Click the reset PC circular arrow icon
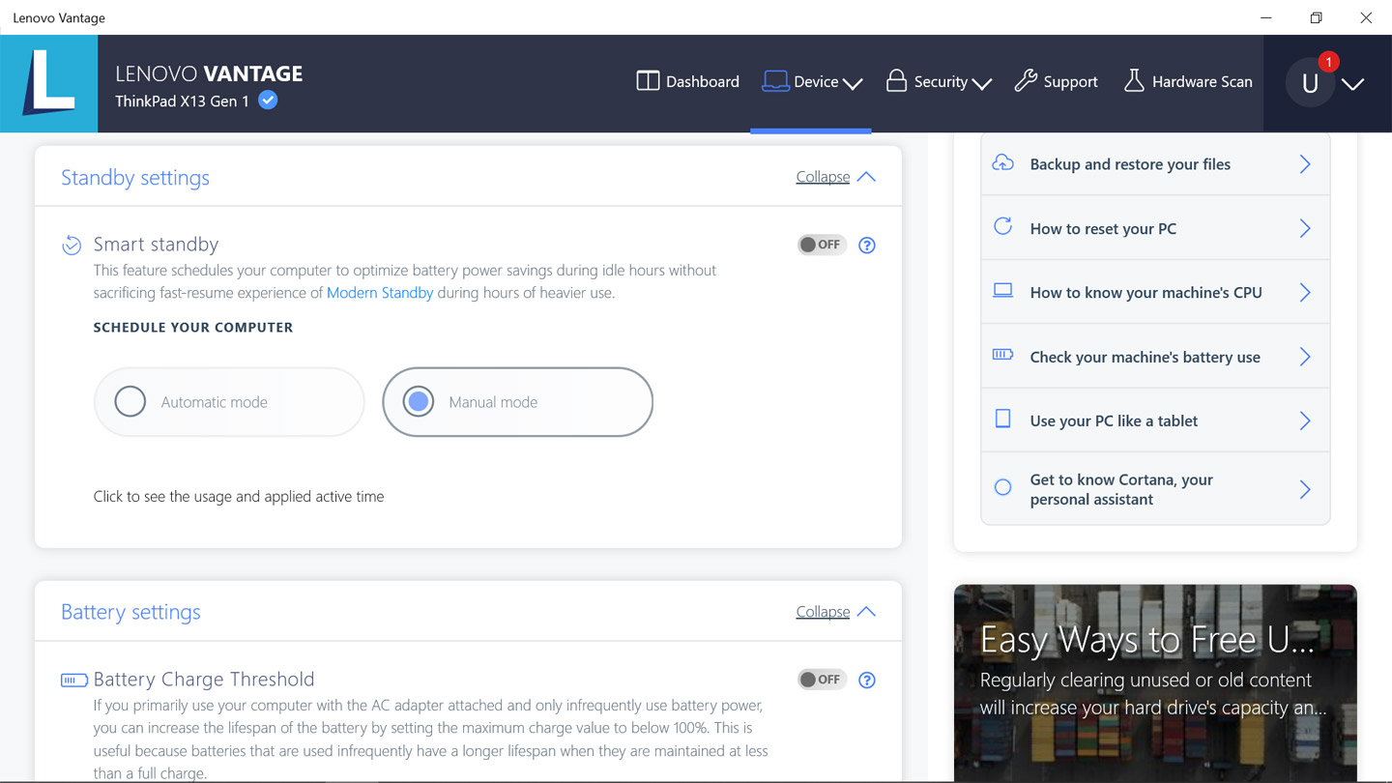This screenshot has height=783, width=1392. point(1003,227)
